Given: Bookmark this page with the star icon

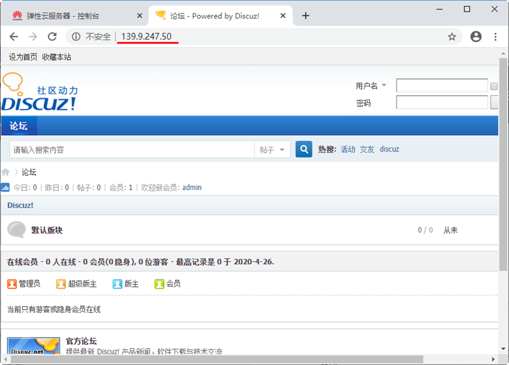Looking at the screenshot, I should coord(452,37).
